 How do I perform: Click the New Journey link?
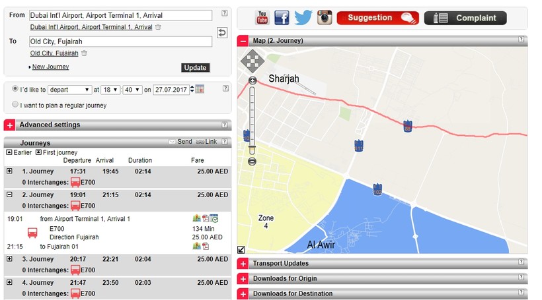(50, 67)
